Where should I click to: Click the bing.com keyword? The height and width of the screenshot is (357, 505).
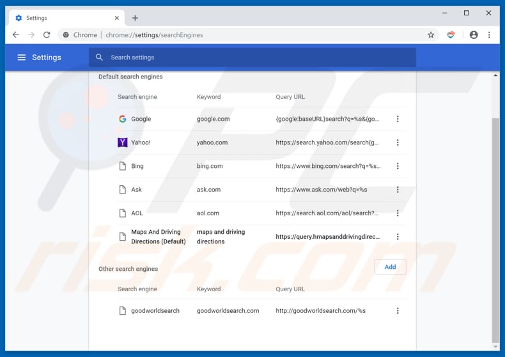(x=210, y=166)
